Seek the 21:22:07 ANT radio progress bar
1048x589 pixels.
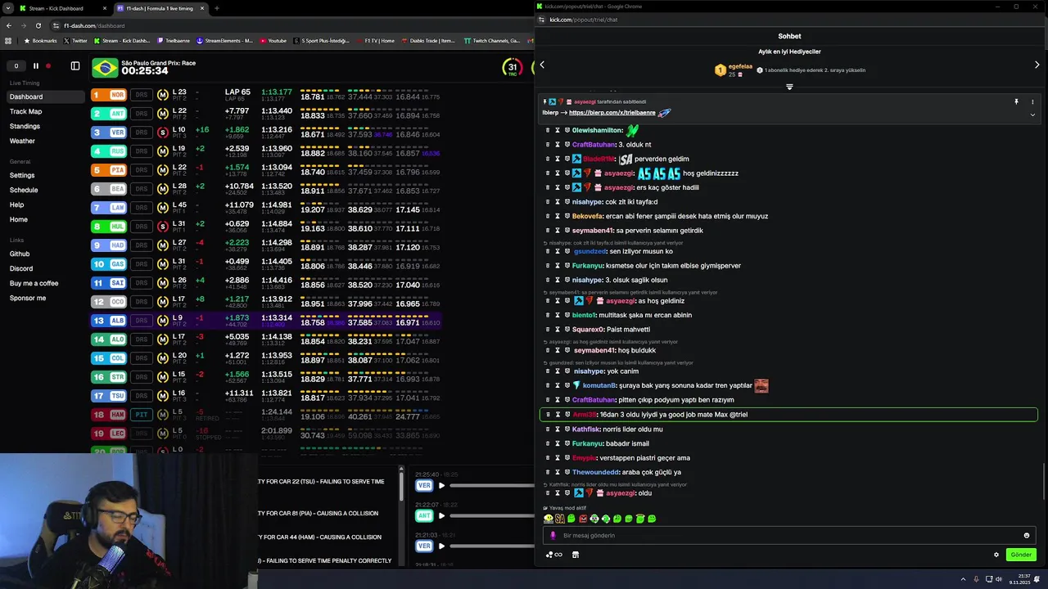[491, 515]
